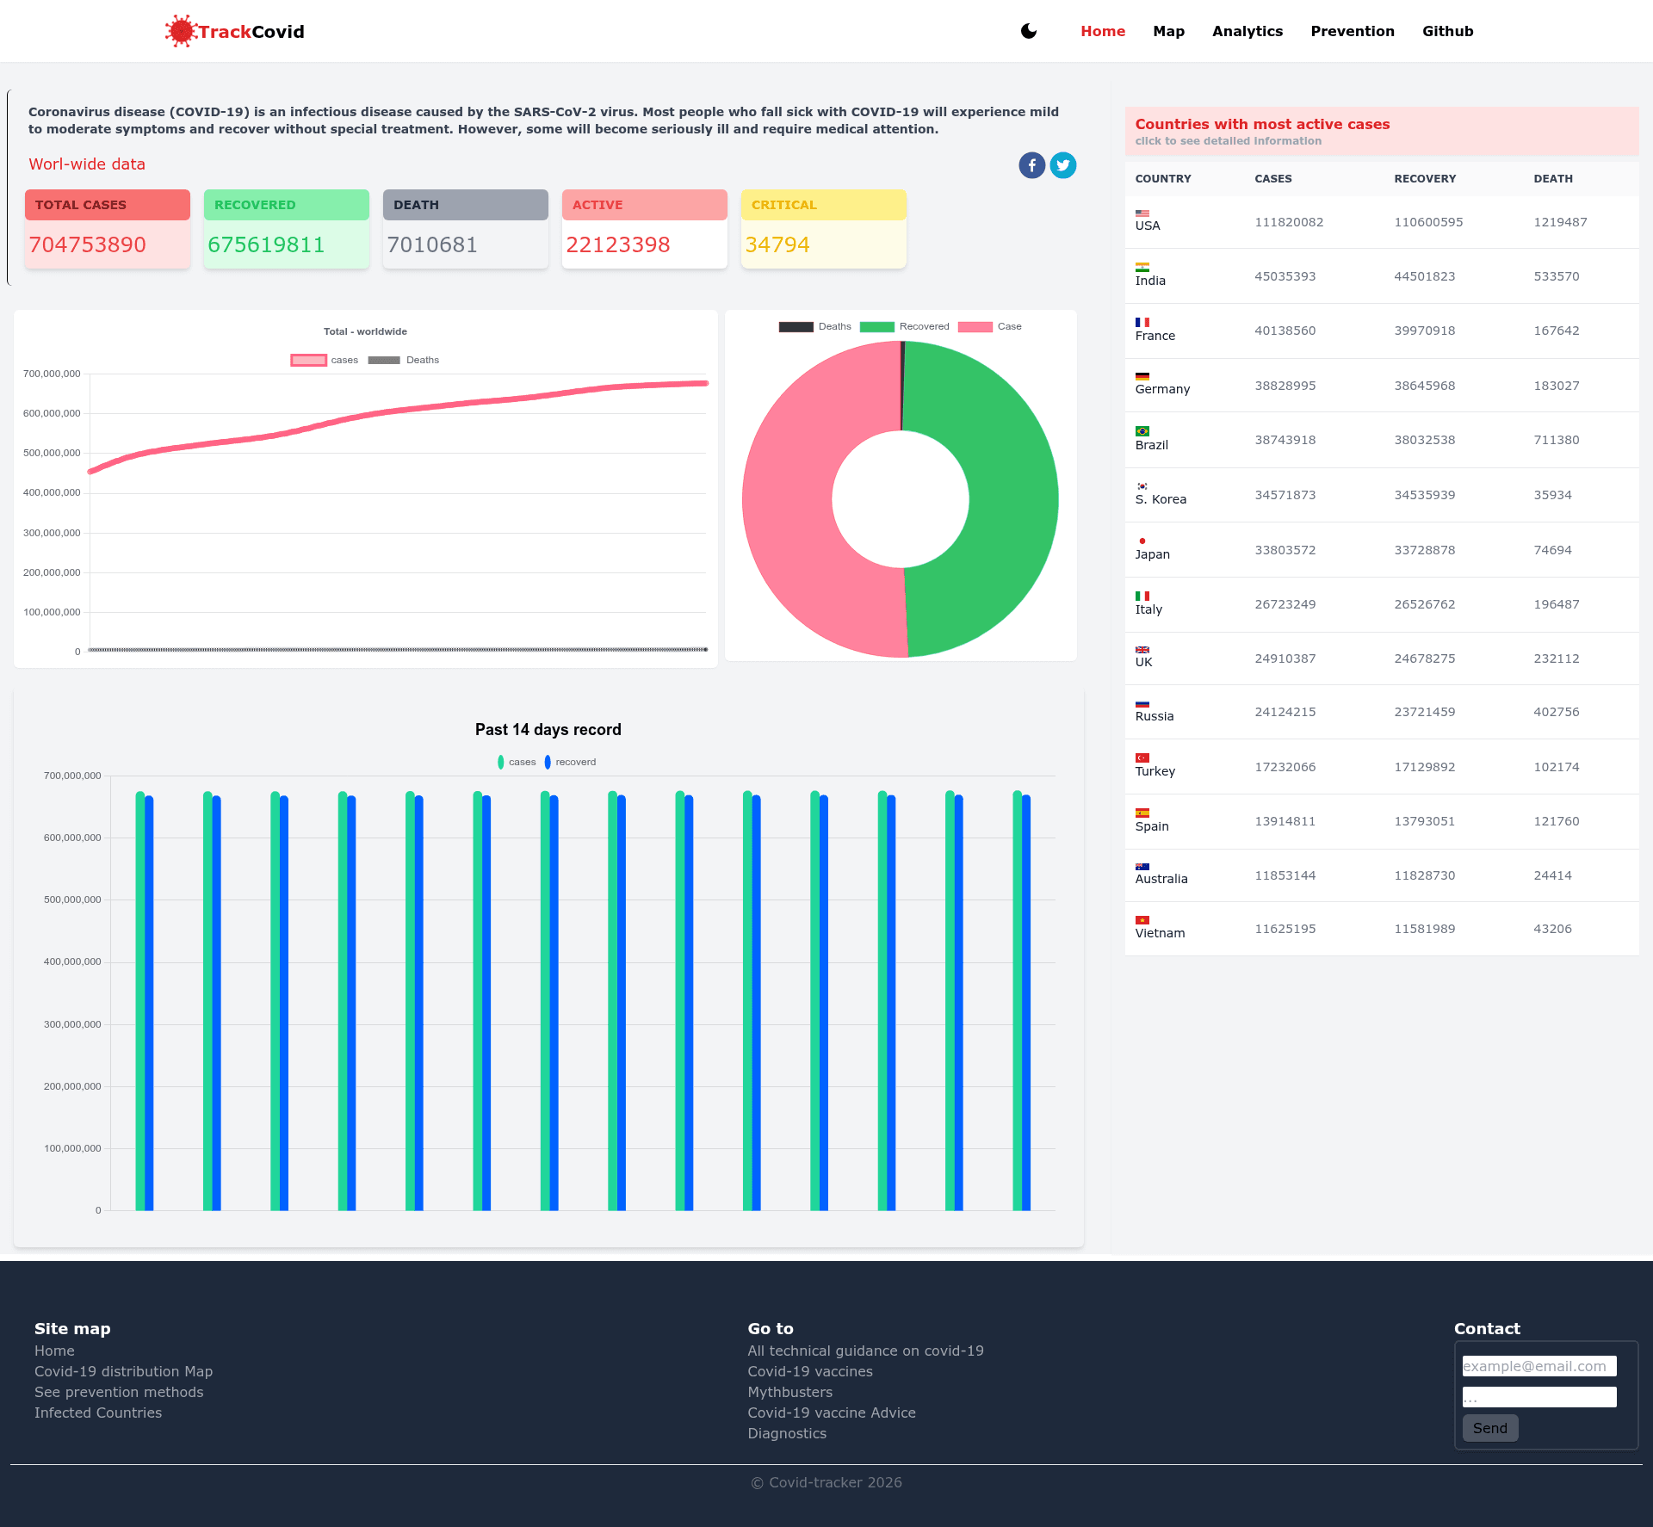The image size is (1653, 1527).
Task: Open the Github nav link
Action: [x=1447, y=31]
